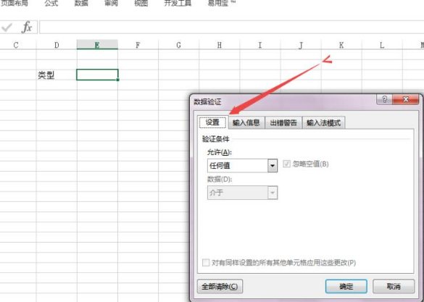This screenshot has height=302, width=424.
Task: Open the 视图 ribbon tab
Action: click(x=141, y=3)
